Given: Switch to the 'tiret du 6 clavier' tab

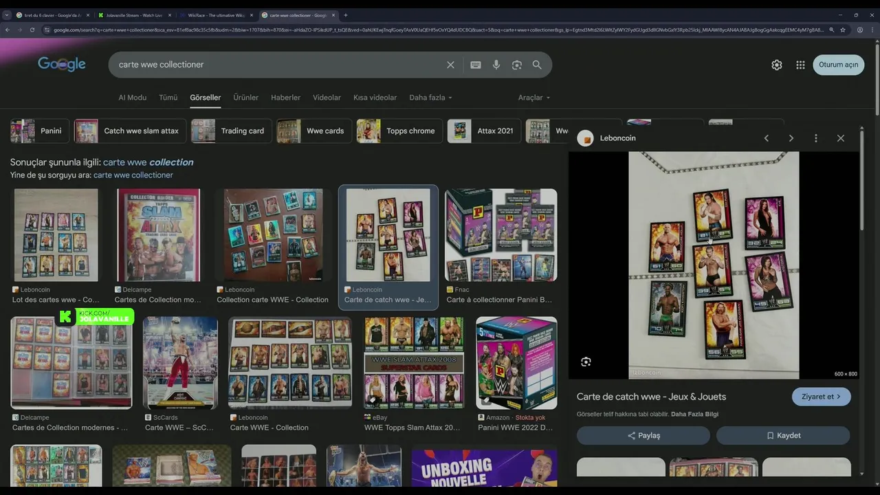Looking at the screenshot, I should point(52,15).
